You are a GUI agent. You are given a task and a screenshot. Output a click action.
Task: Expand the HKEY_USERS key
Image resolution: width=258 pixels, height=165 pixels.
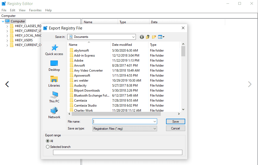pyautogui.click(x=7, y=40)
